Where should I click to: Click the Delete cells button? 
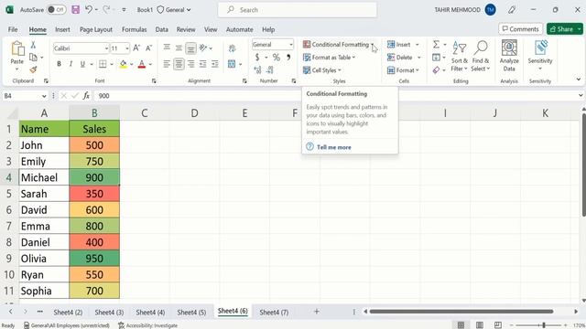[400, 58]
